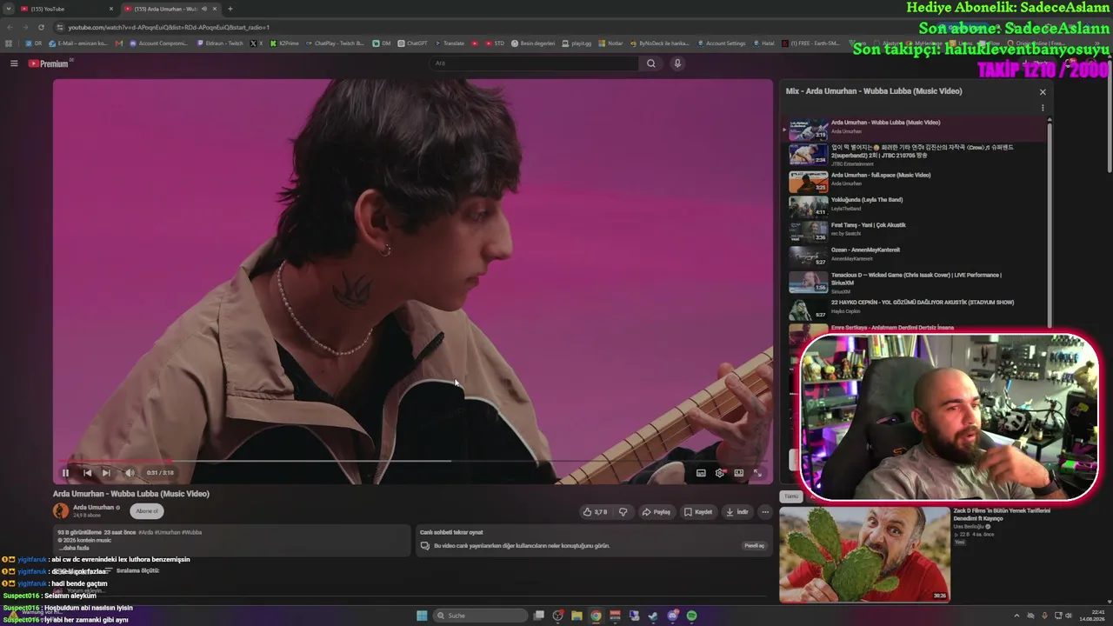Open the ChatGPT bookmark
Image resolution: width=1113 pixels, height=626 pixels.
412,43
